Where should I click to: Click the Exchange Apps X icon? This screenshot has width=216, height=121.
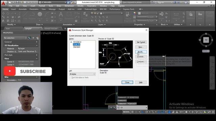(x=175, y=2)
